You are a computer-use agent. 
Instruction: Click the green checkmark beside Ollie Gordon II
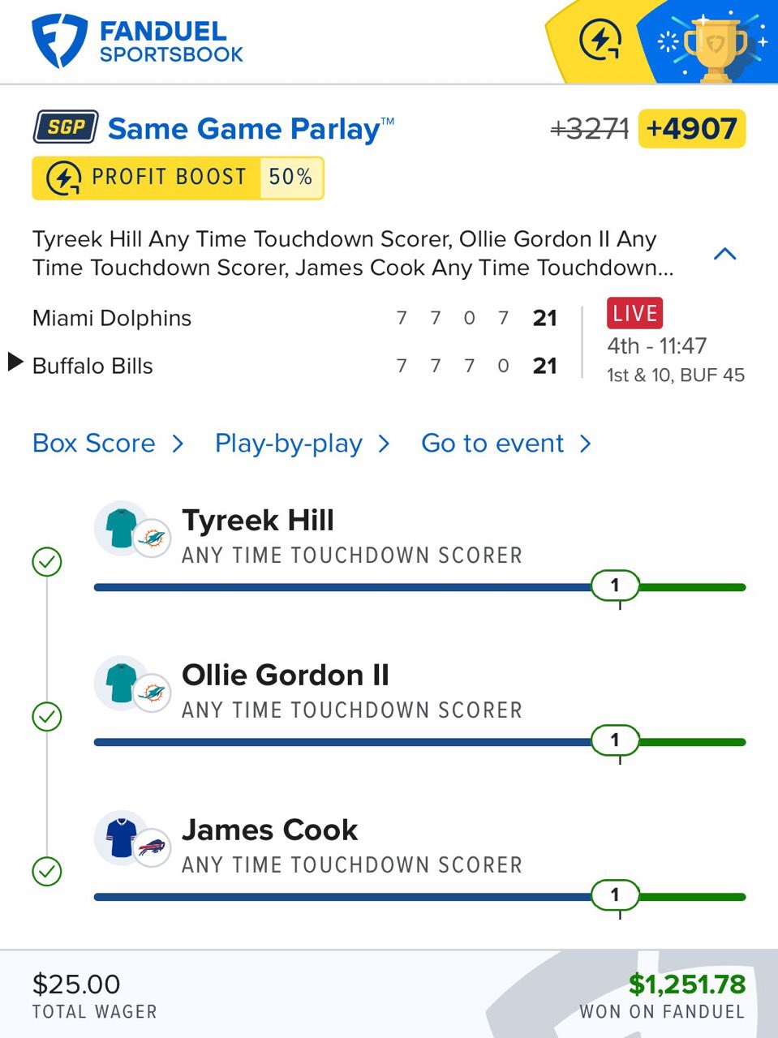[47, 716]
